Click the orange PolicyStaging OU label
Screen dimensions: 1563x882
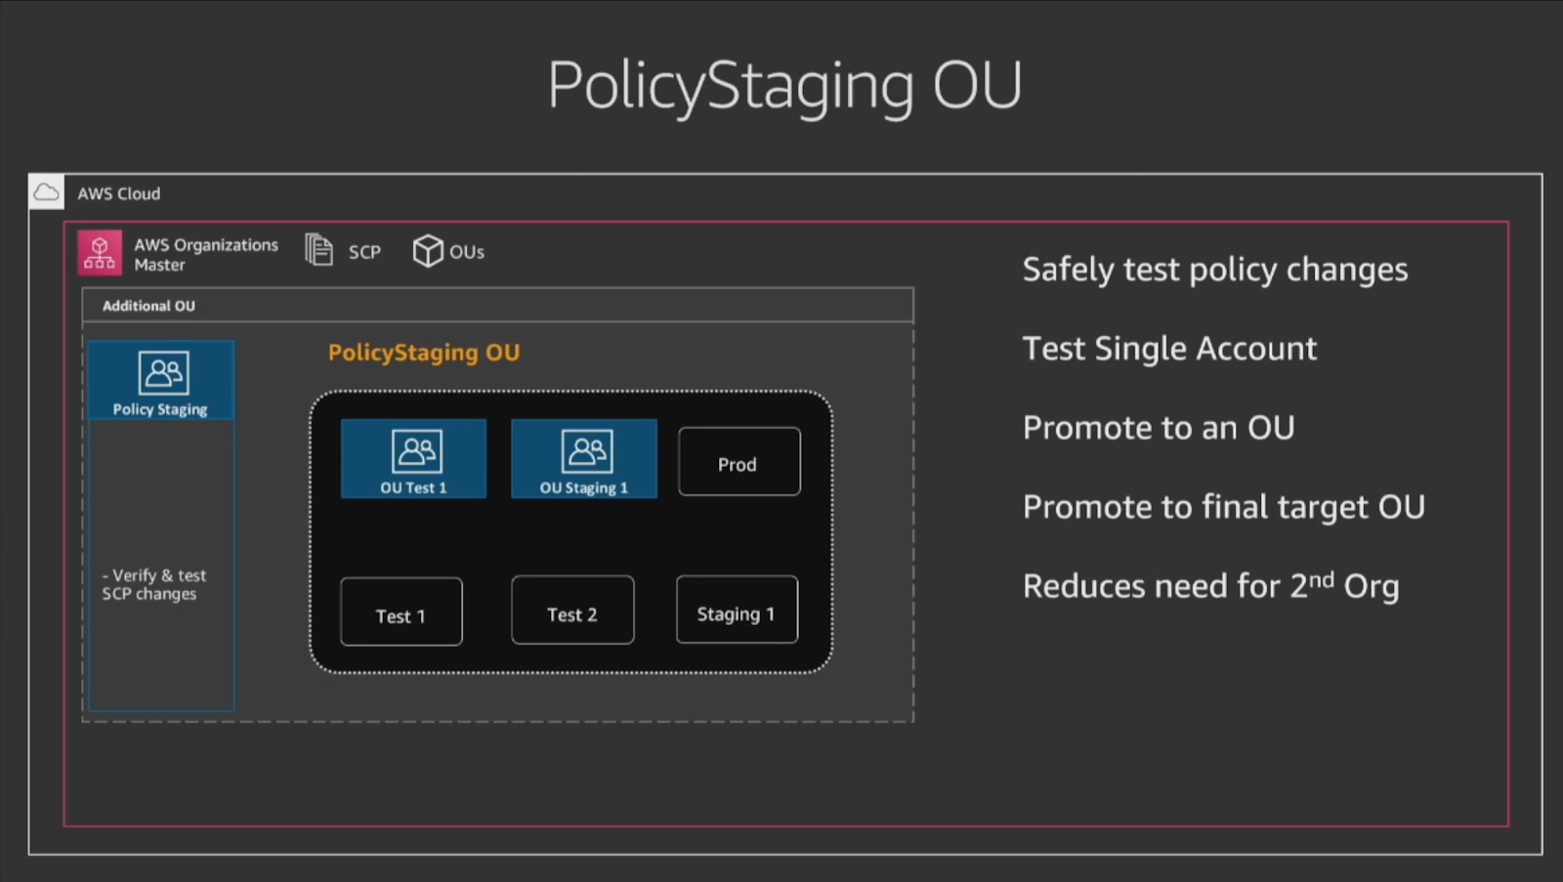pyautogui.click(x=424, y=353)
